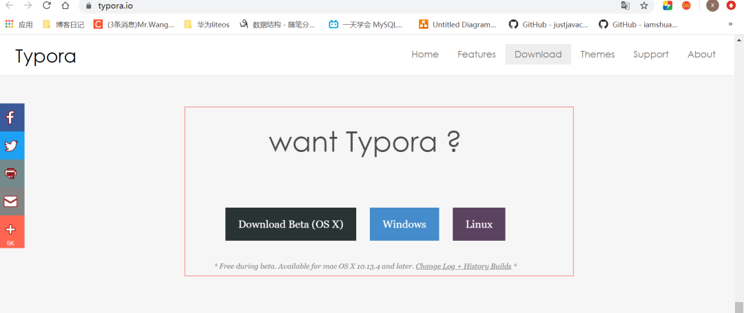Click the Windows download button
The height and width of the screenshot is (313, 744).
(404, 224)
